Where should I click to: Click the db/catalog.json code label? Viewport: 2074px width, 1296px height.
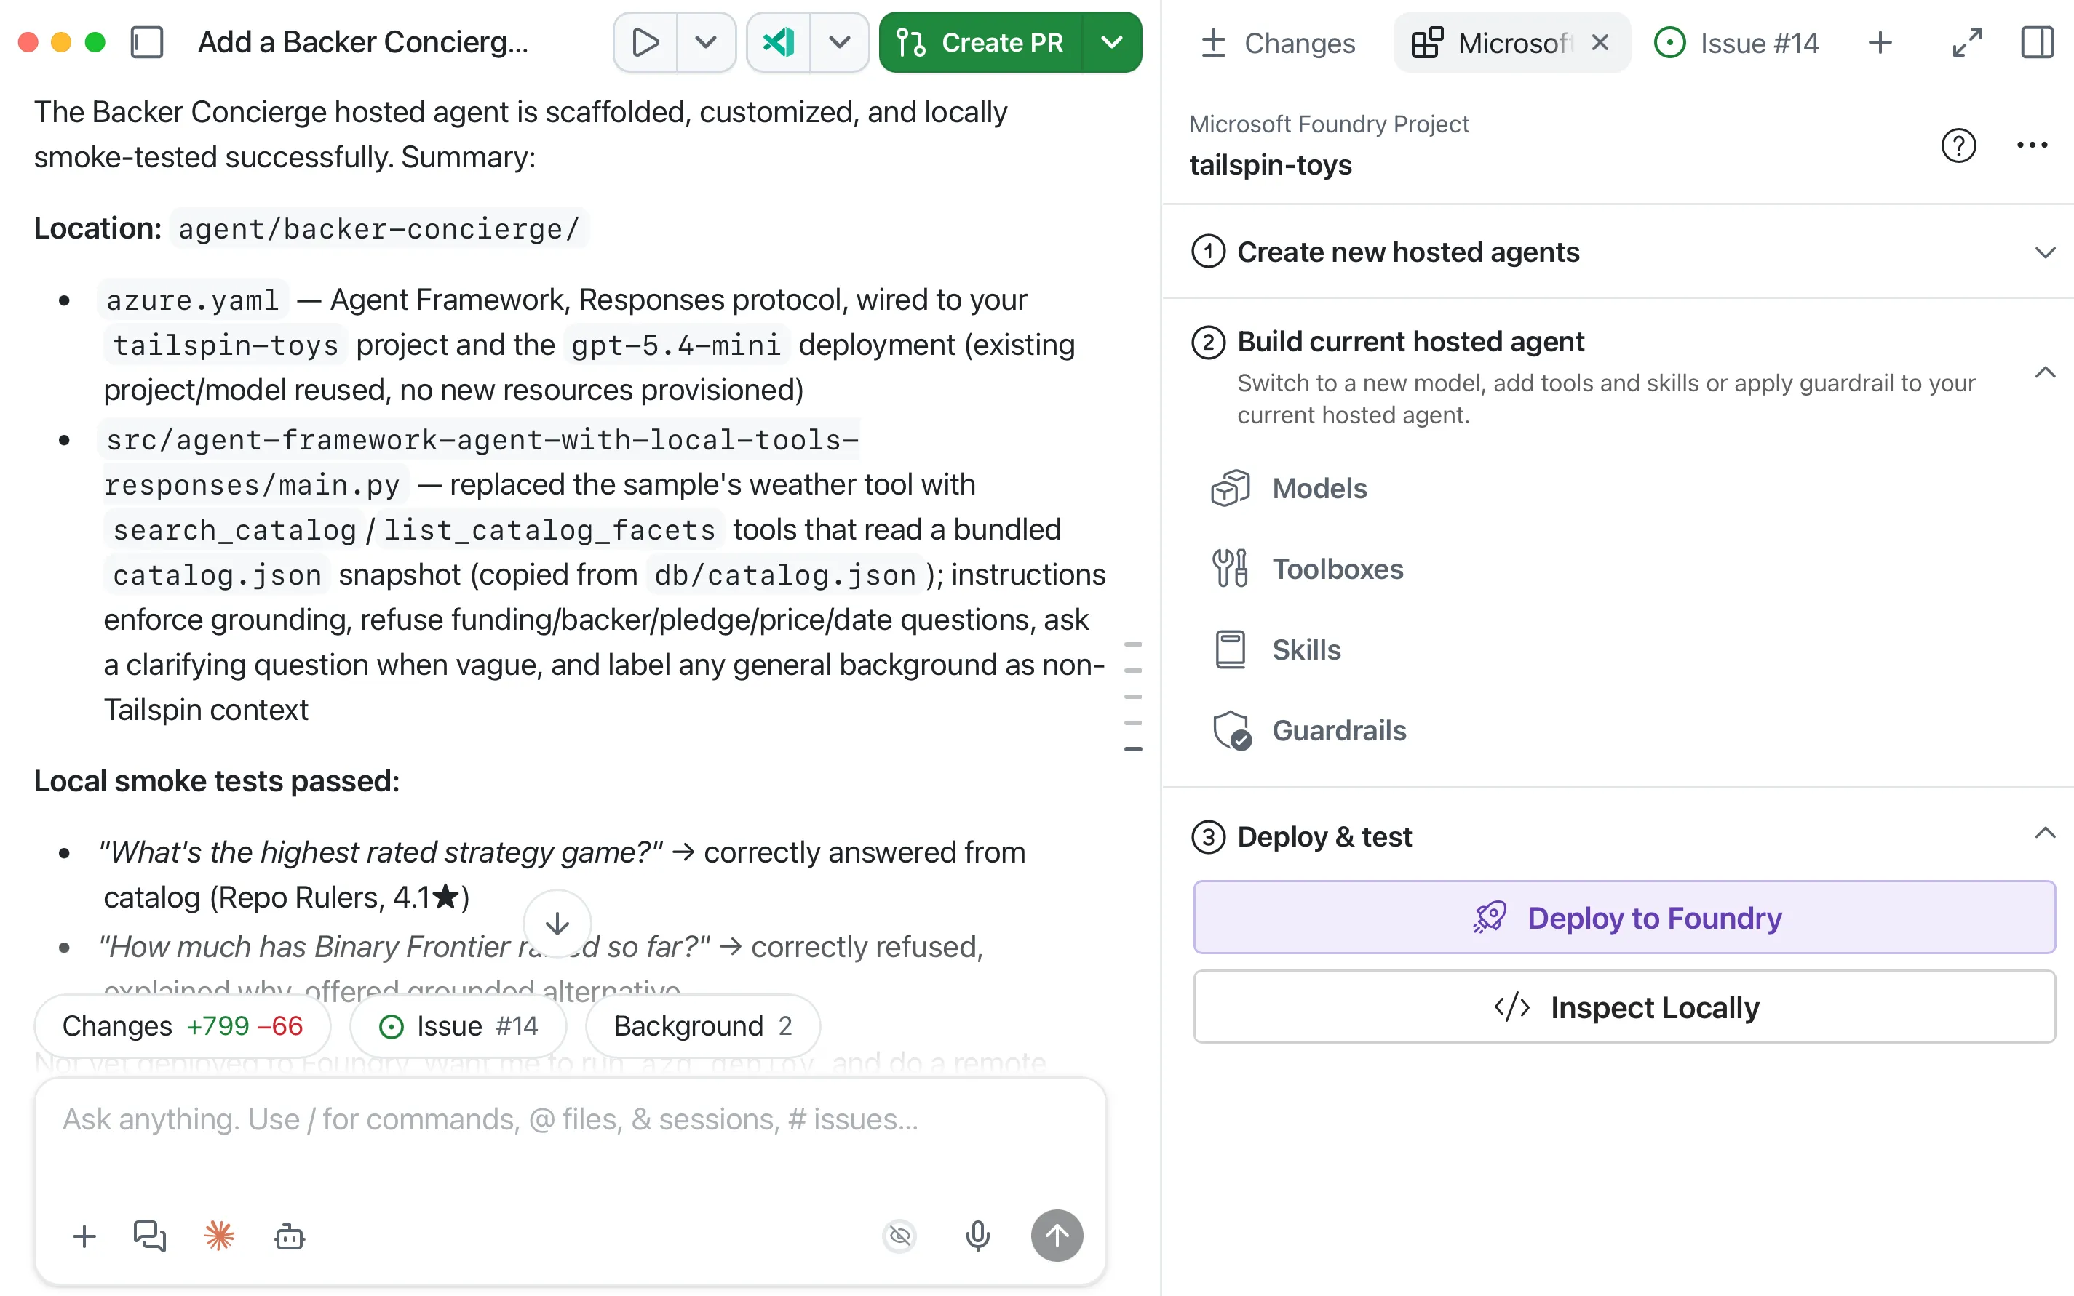pos(784,575)
